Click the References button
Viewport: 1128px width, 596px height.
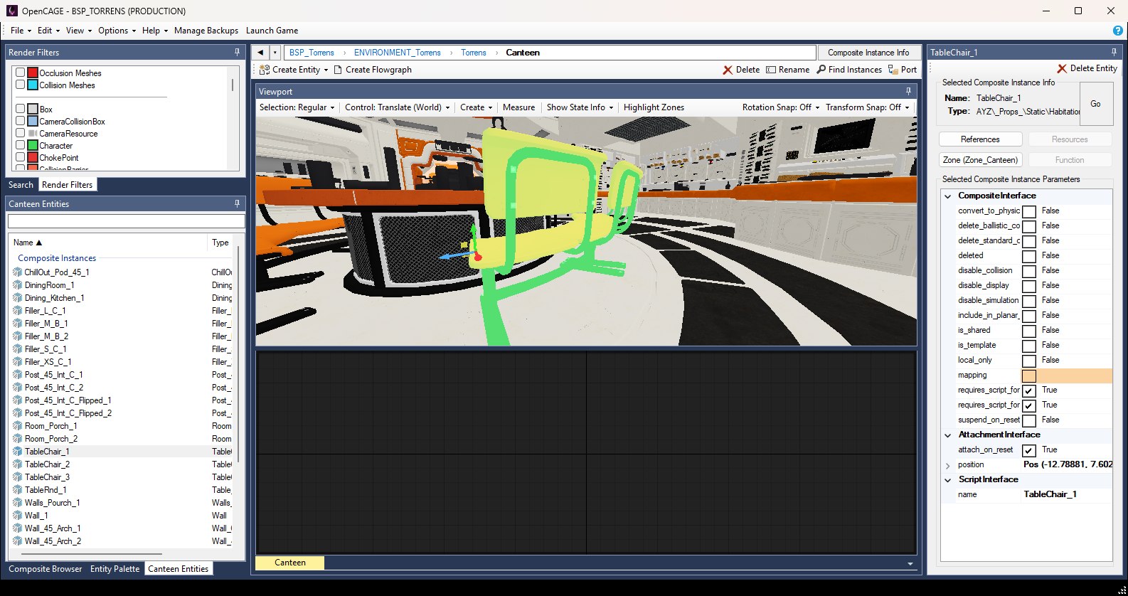(980, 139)
